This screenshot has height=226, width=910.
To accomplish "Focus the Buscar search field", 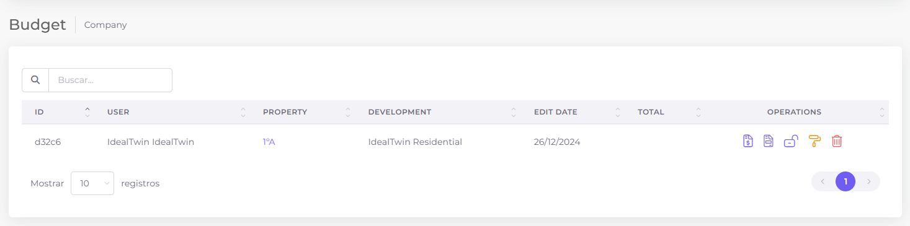I will point(110,80).
